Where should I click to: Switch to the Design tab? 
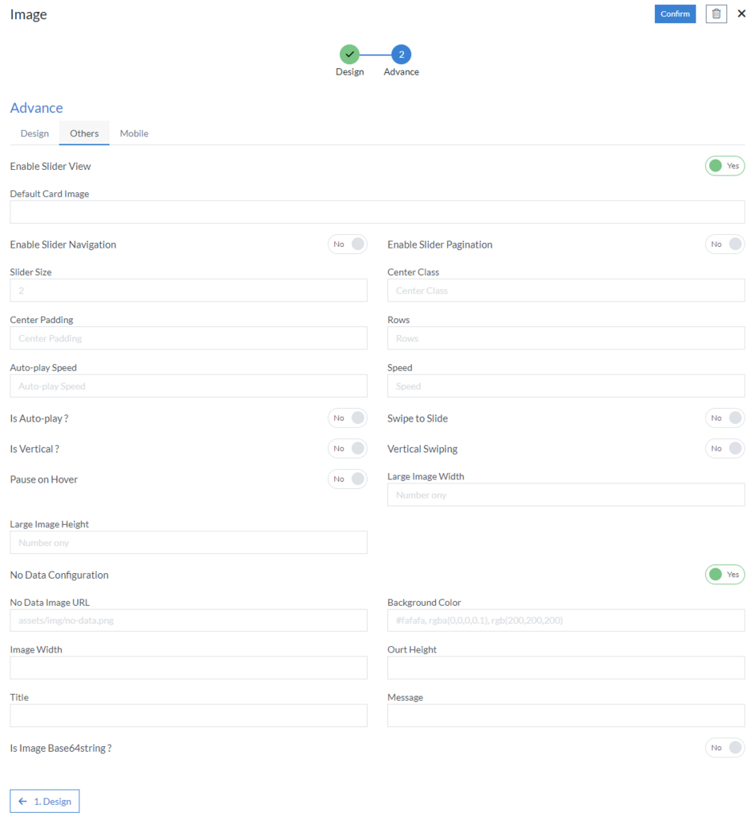34,133
